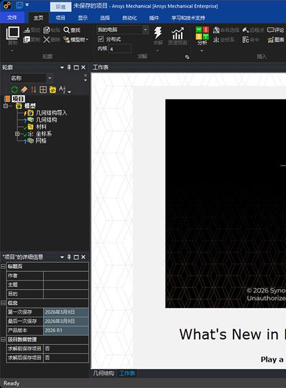Select the Materials (材料) tree item

(41, 127)
